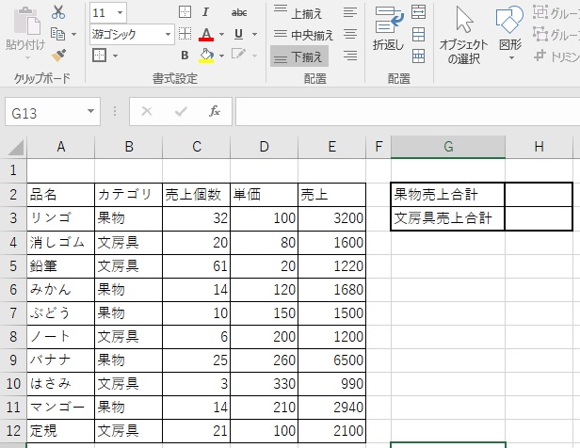Click the formula bar input field
580x448 pixels.
click(408, 112)
